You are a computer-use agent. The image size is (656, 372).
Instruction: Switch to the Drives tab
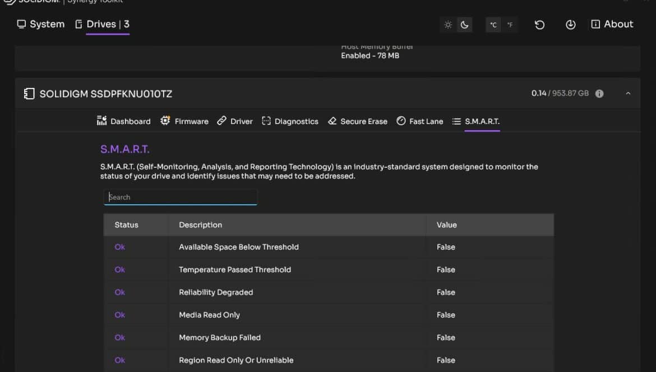pyautogui.click(x=103, y=24)
